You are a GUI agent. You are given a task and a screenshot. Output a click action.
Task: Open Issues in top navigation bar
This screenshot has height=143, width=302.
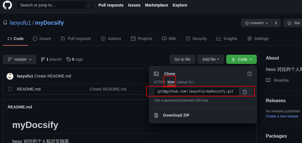(x=134, y=5)
